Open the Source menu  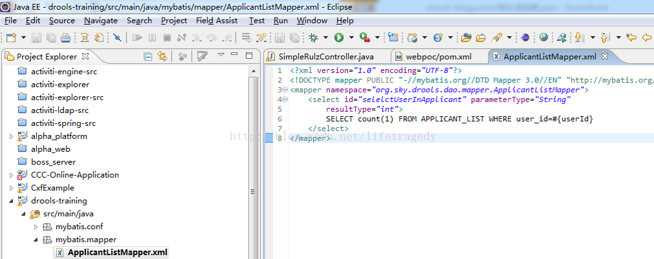point(62,21)
